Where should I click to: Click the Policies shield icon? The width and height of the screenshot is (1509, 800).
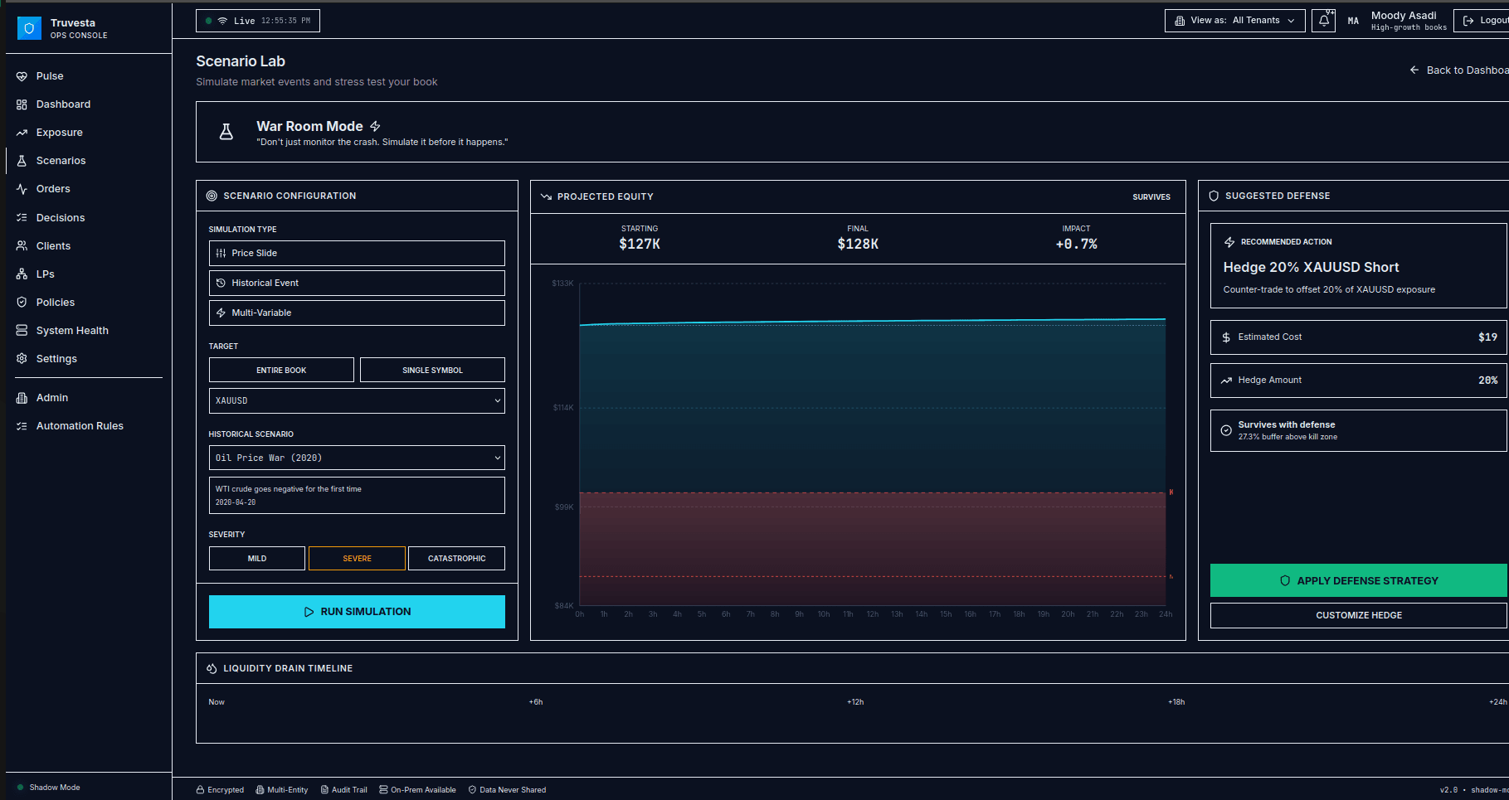click(22, 303)
